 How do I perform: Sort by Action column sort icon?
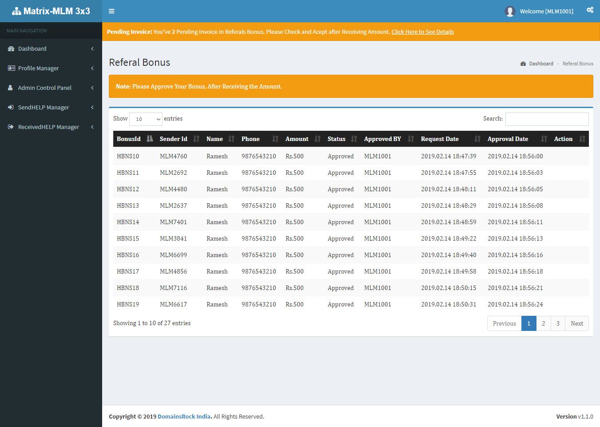pos(582,139)
